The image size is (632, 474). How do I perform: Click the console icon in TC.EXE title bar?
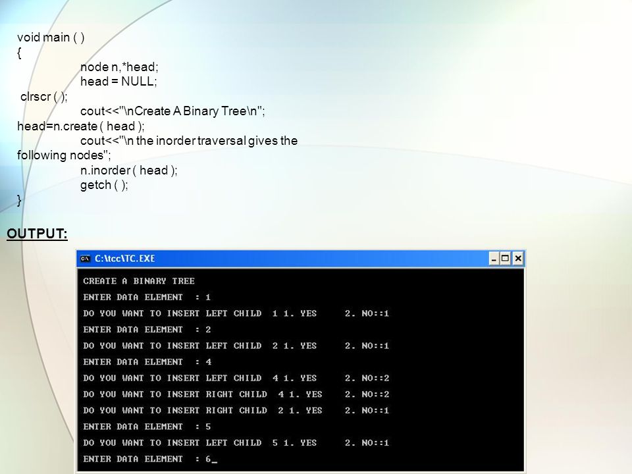point(85,259)
